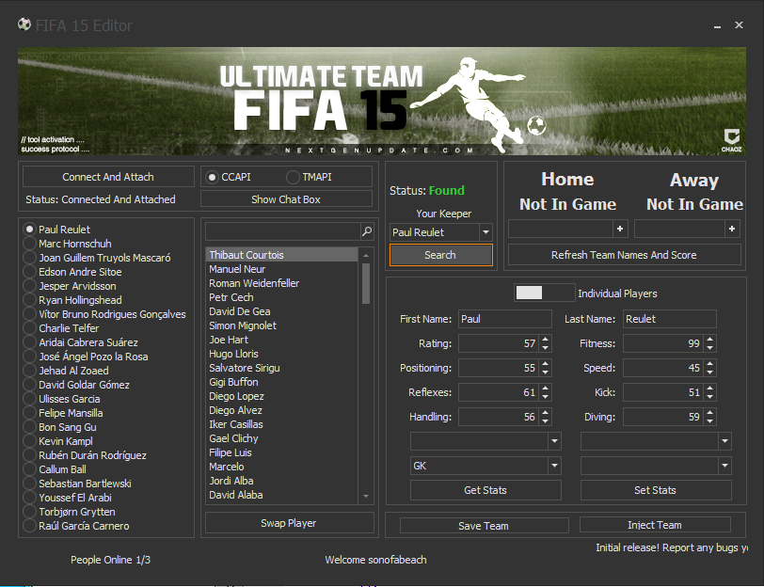Decrease the Fitness value
764x587 pixels.
pyautogui.click(x=710, y=348)
